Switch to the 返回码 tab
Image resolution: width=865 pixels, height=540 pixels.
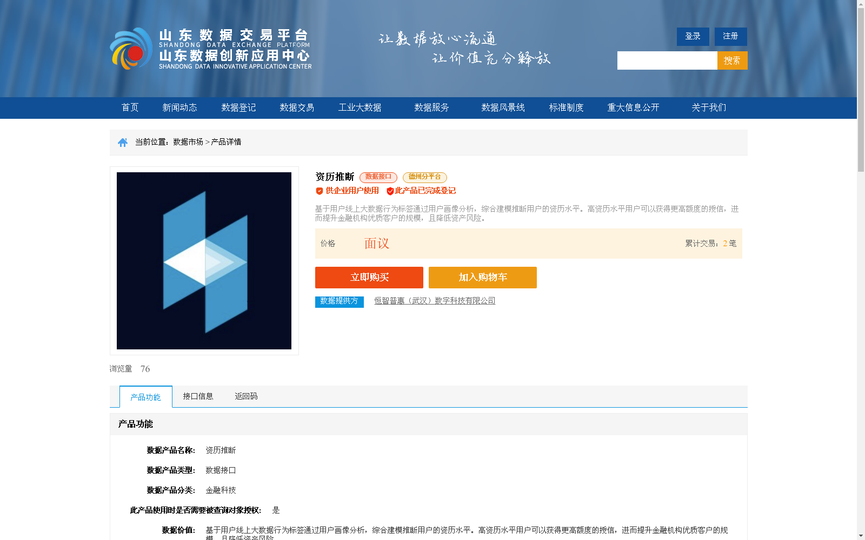(247, 396)
